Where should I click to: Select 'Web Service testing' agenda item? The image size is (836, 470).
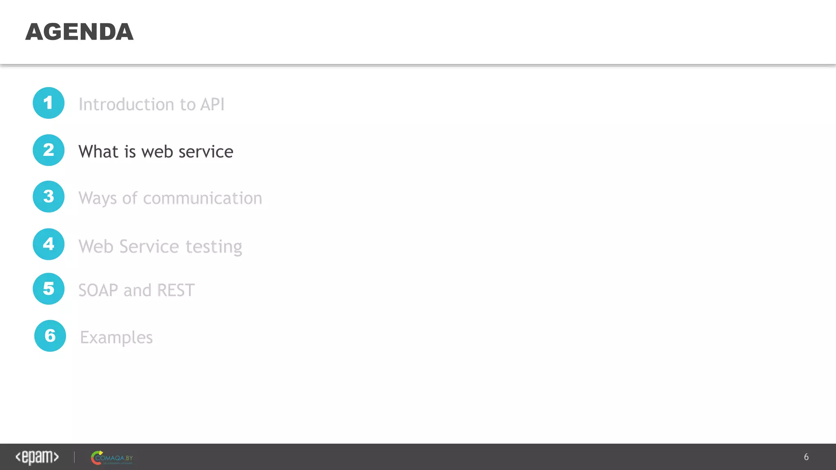coord(160,247)
